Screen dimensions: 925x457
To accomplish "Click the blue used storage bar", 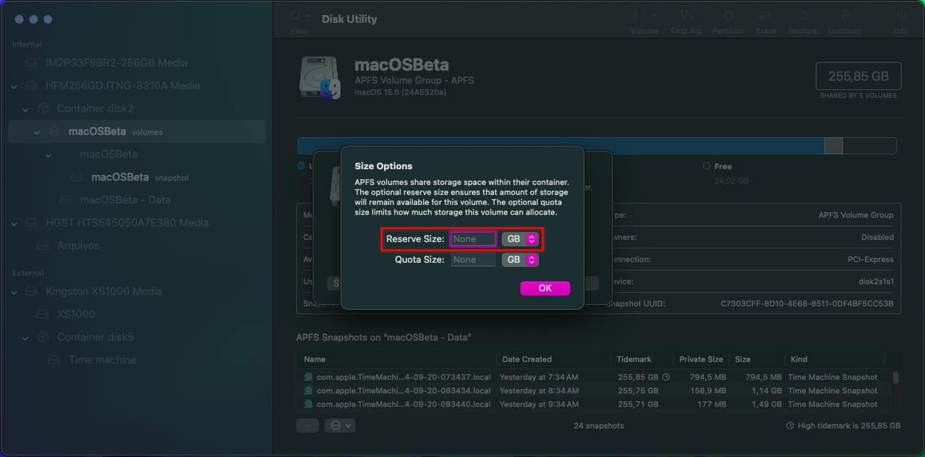I will (561, 146).
